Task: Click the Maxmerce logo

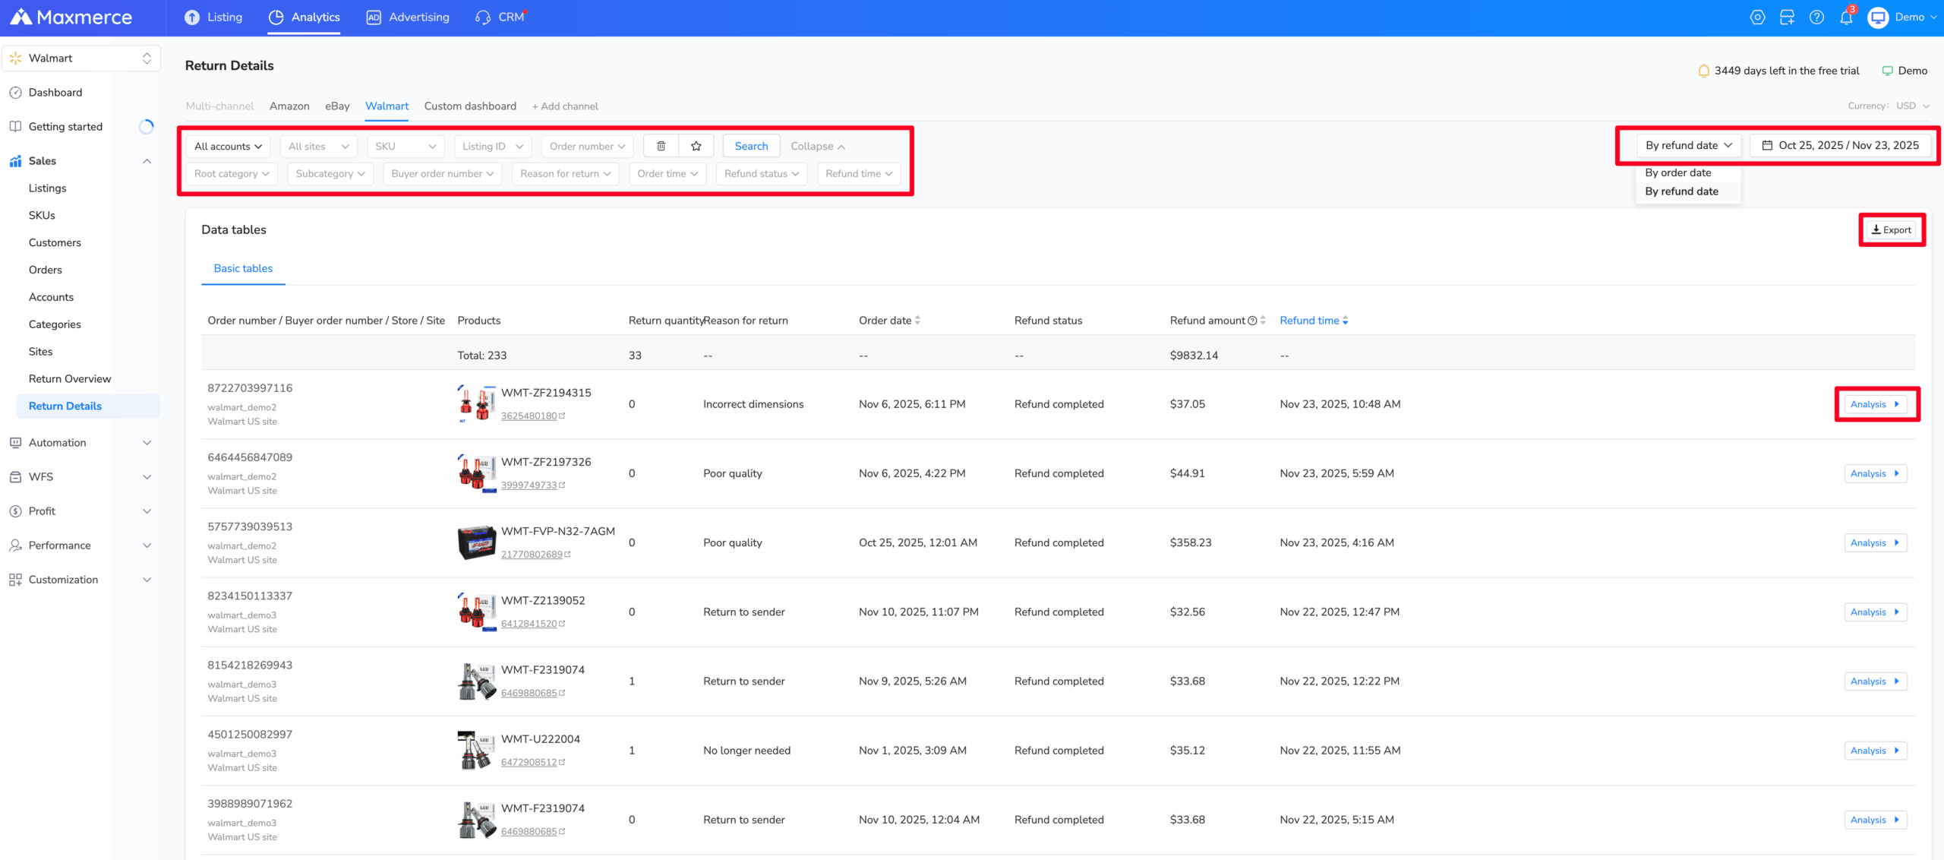Action: (x=71, y=17)
